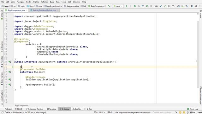Open the AVD Manager icon

click(182, 6)
